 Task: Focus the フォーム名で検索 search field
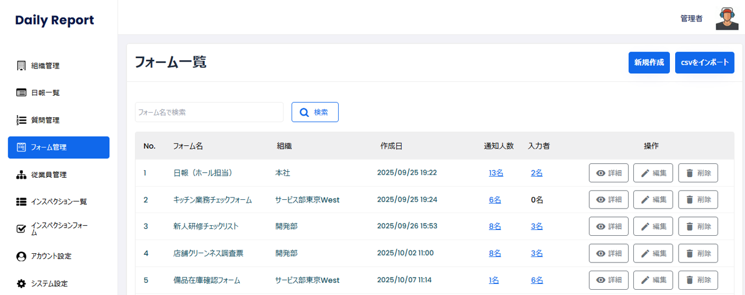[209, 112]
